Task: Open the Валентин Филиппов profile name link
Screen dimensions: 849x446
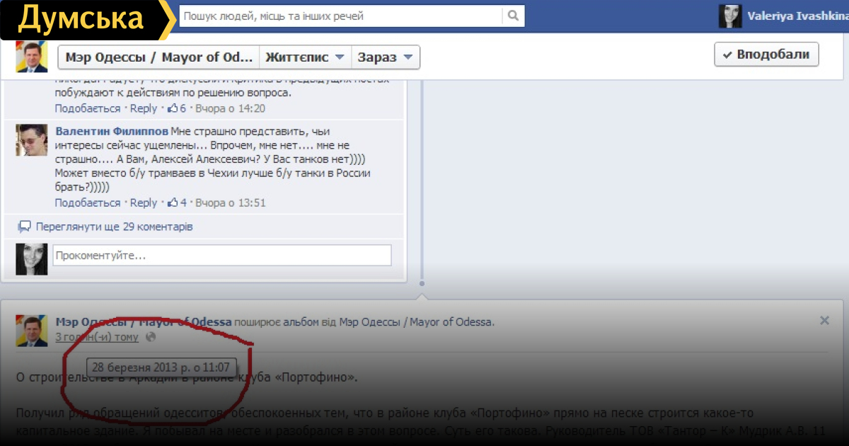Action: tap(112, 132)
